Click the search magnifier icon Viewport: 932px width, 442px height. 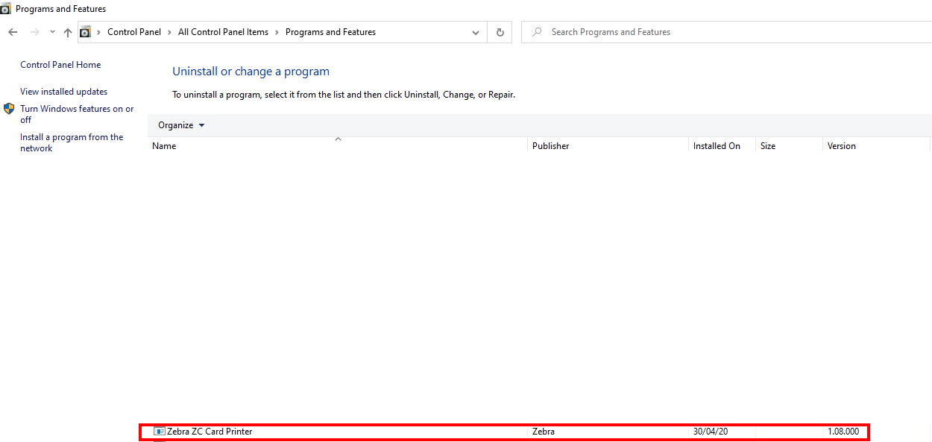tap(536, 31)
